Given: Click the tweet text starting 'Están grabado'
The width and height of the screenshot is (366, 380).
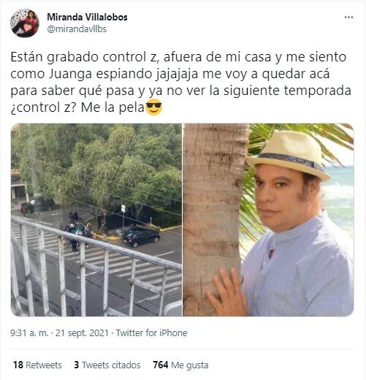Looking at the screenshot, I should click(180, 82).
